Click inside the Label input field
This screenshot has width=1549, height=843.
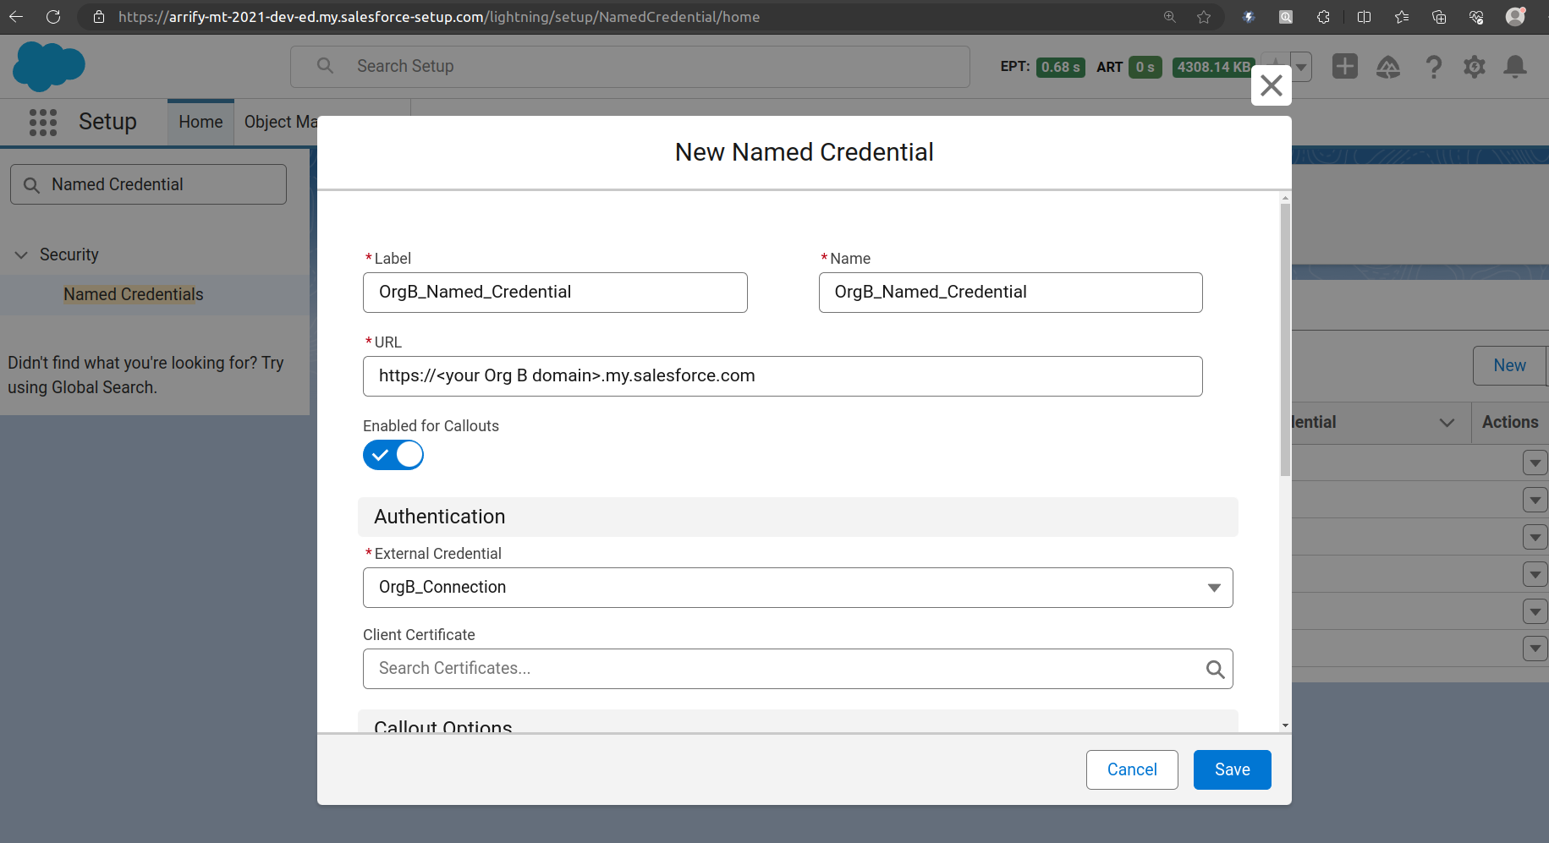(554, 292)
